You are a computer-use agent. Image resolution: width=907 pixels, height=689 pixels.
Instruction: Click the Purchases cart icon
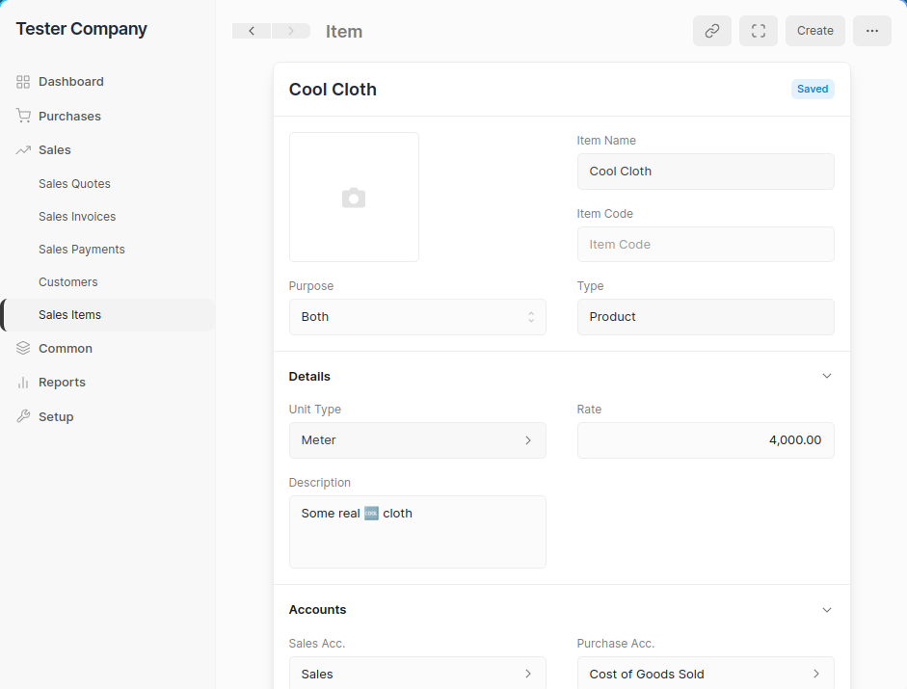point(23,116)
